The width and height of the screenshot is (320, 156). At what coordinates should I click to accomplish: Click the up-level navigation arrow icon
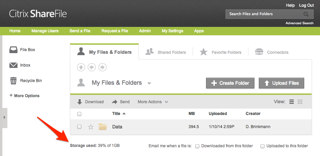coord(81,67)
